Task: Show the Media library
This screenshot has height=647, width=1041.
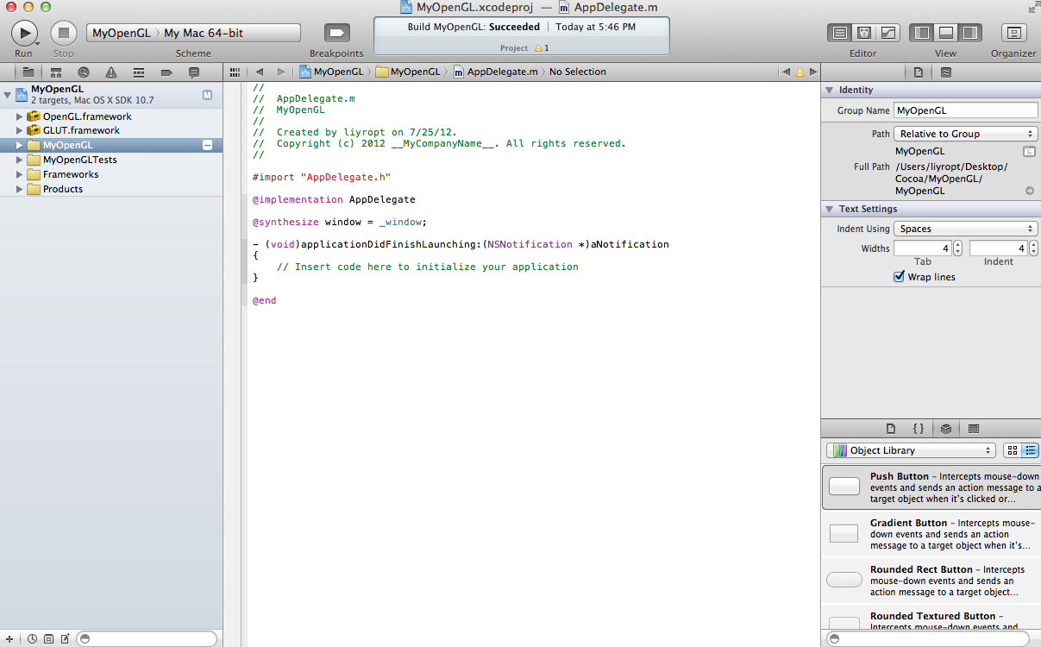Action: pyautogui.click(x=974, y=429)
